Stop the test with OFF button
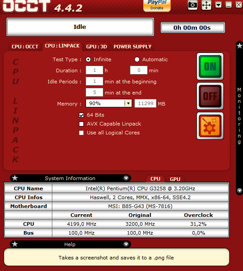Screen dimensions: 243x271 [210, 96]
